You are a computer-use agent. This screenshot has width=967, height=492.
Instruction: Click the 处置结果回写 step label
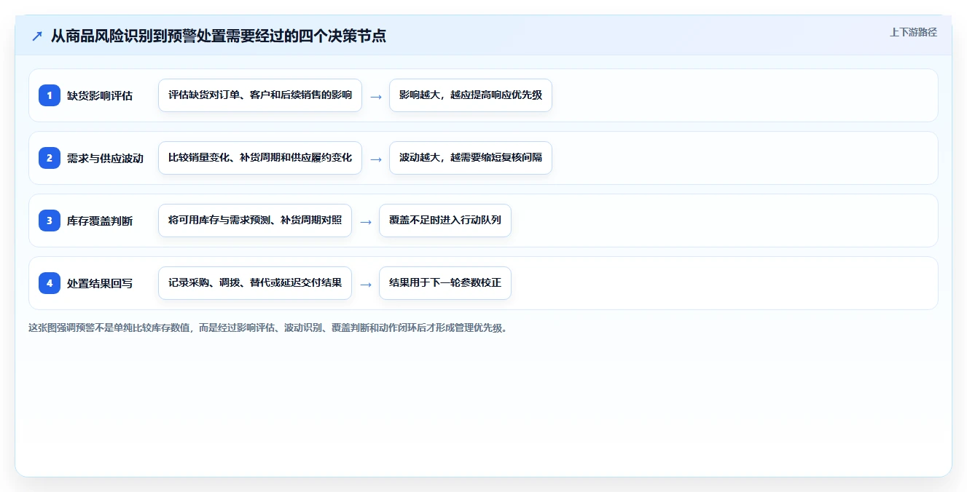coord(100,283)
